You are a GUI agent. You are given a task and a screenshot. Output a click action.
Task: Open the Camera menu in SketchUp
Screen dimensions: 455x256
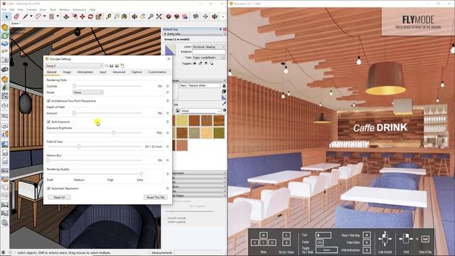pos(31,9)
